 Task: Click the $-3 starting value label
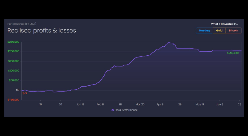coord(24,93)
